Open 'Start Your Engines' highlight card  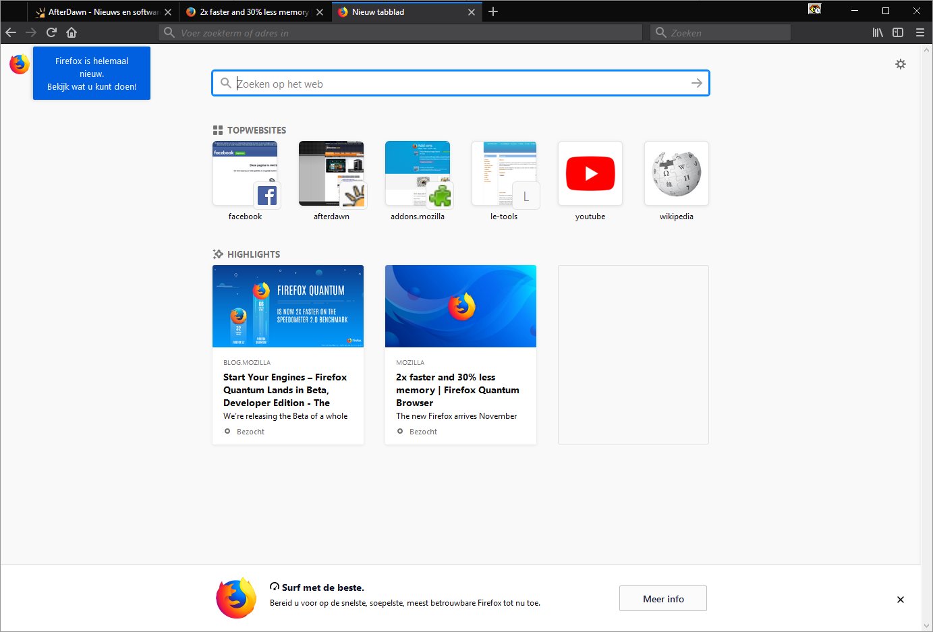[288, 355]
